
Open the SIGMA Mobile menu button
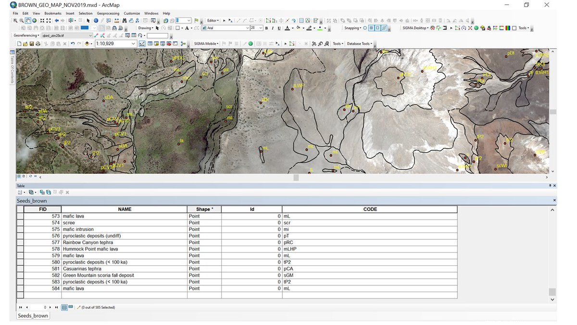(206, 43)
